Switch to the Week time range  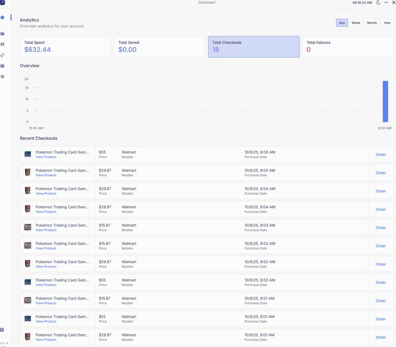click(x=356, y=23)
